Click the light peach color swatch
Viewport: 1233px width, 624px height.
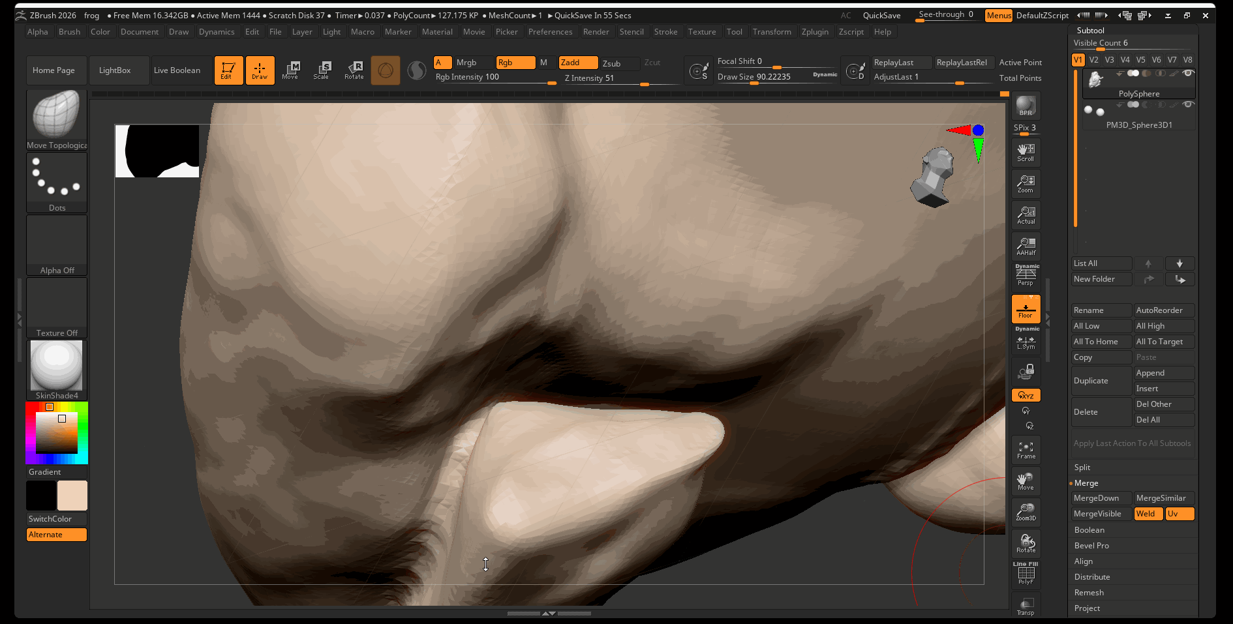coord(72,496)
